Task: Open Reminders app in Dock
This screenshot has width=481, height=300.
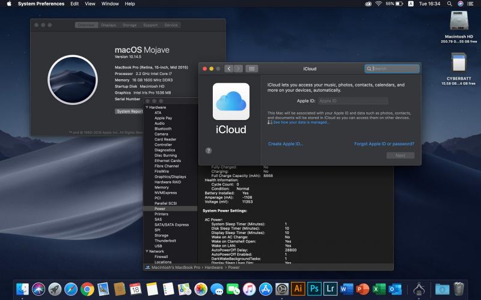Action: (168, 289)
